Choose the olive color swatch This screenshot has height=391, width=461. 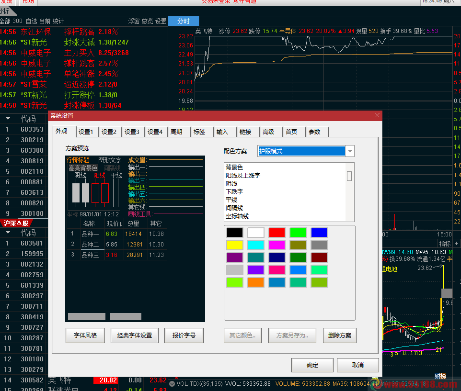[298, 245]
